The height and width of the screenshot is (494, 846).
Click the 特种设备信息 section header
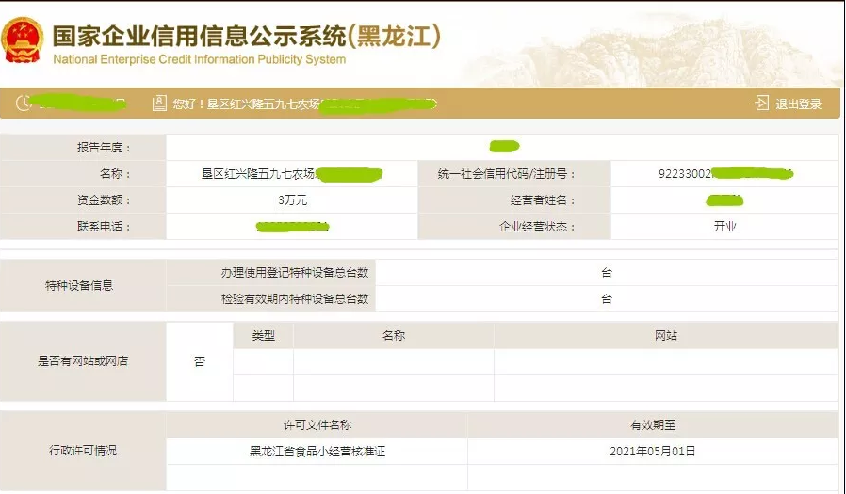[x=79, y=285]
